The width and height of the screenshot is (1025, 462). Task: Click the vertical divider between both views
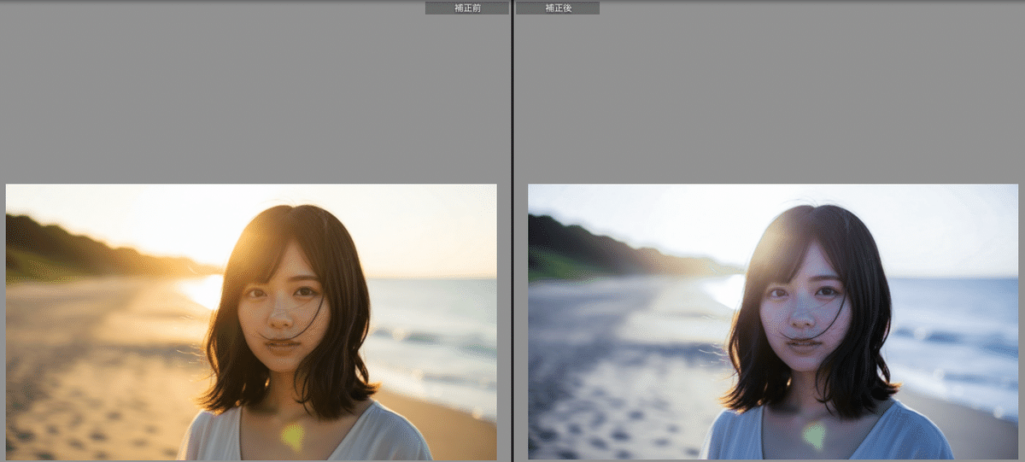512,231
